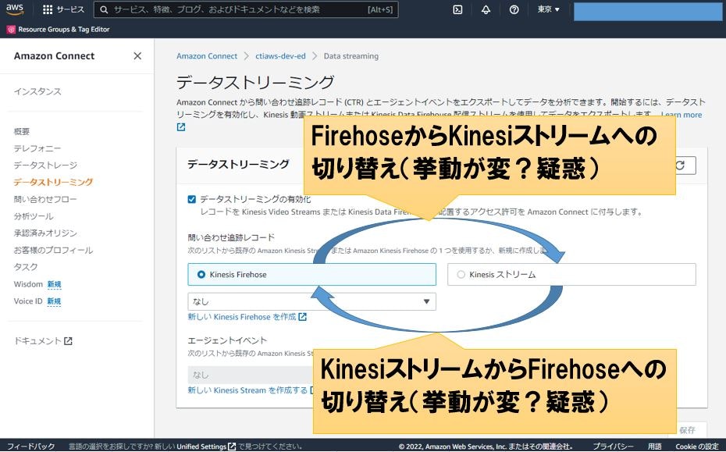Open the ドキュメント external link icon

[68, 340]
